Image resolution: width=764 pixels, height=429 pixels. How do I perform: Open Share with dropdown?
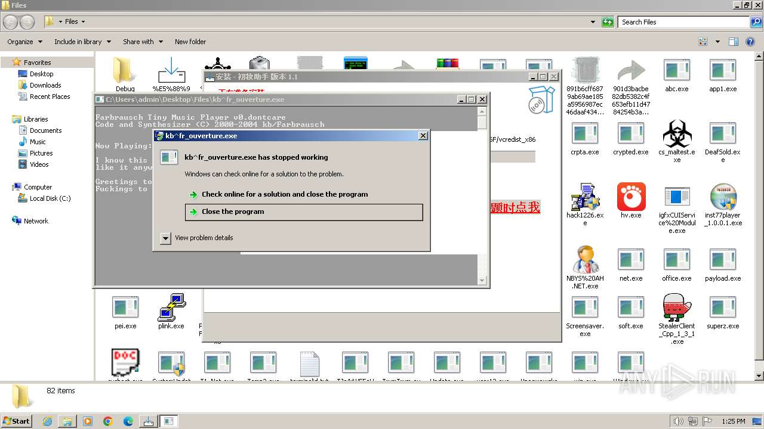coord(143,42)
